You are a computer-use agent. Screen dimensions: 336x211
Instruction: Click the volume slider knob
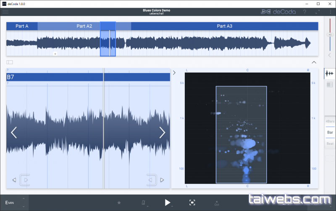coord(329,34)
